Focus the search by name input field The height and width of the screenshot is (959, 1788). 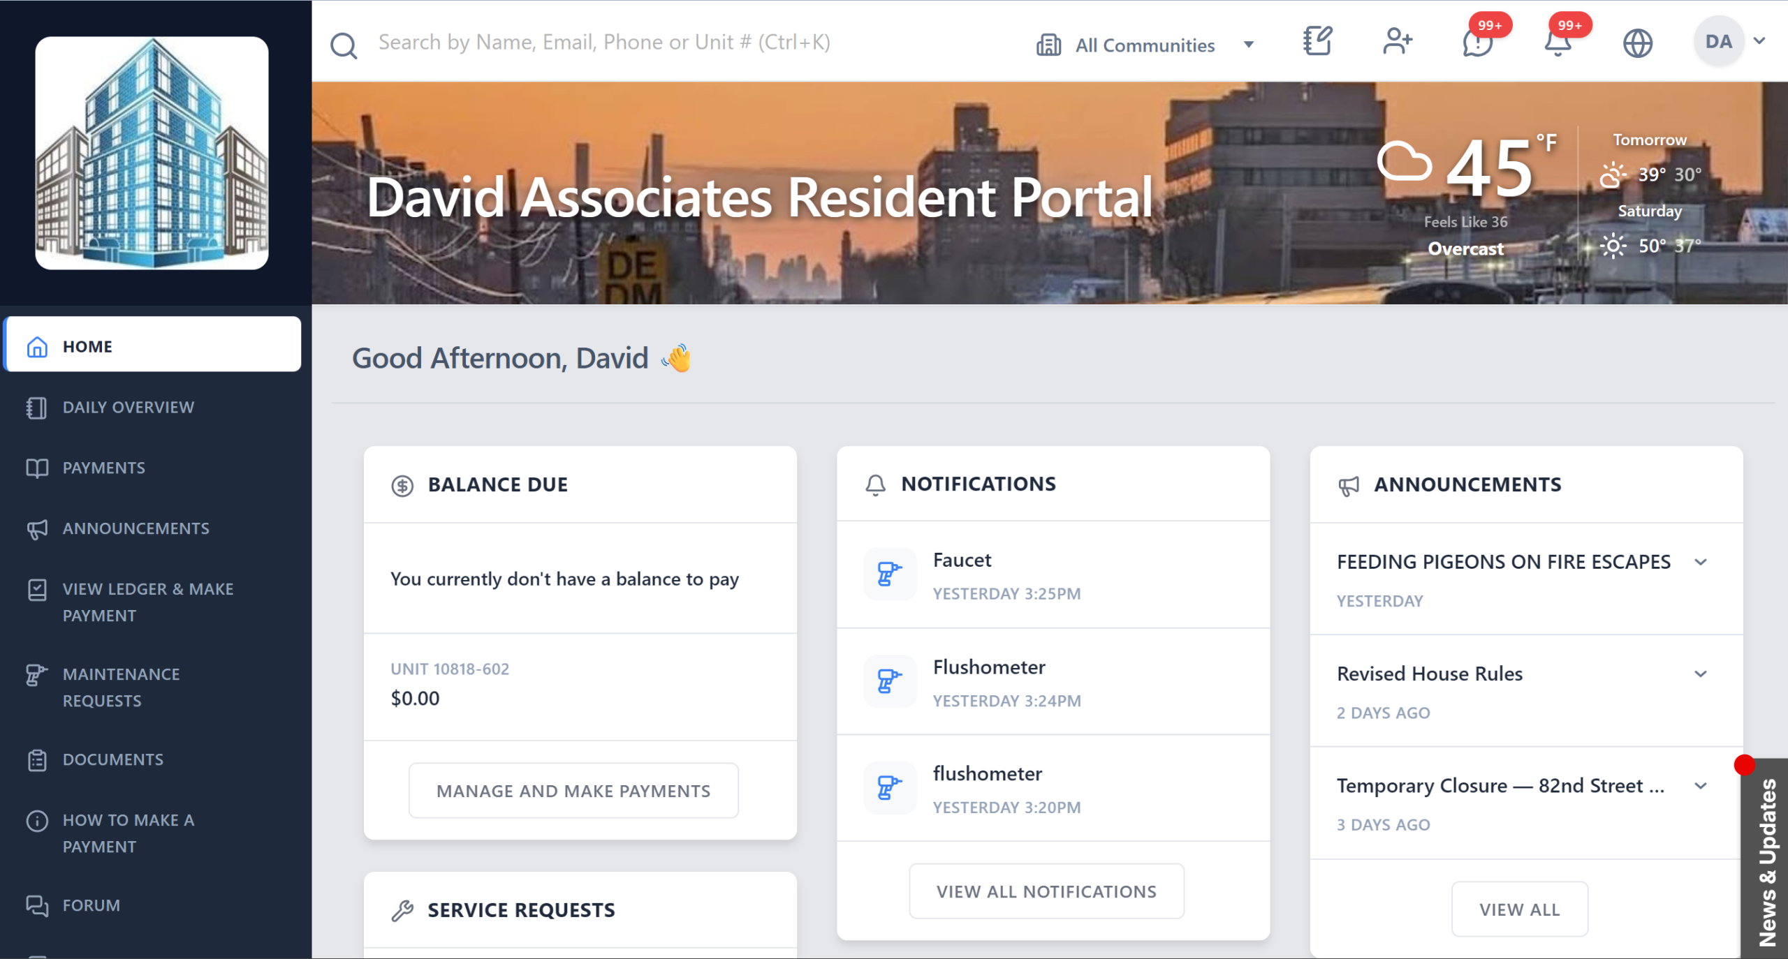604,43
